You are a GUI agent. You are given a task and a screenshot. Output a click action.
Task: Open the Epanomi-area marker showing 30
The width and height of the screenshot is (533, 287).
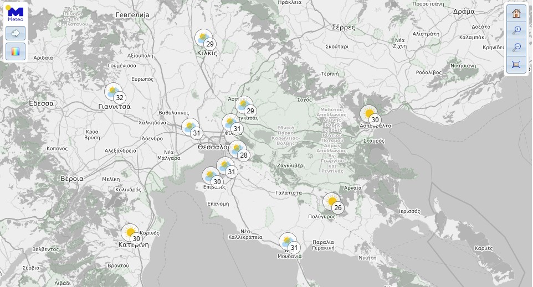[212, 176]
